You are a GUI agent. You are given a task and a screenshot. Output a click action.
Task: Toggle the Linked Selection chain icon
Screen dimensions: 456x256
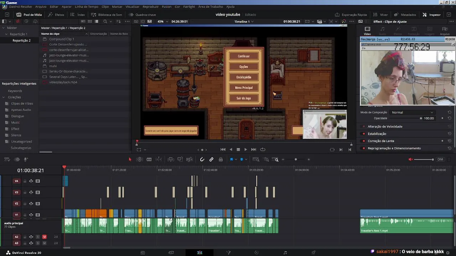[211, 160]
